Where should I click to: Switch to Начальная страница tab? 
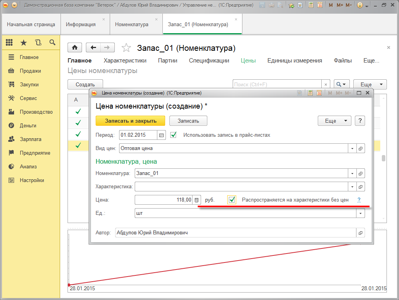(31, 25)
